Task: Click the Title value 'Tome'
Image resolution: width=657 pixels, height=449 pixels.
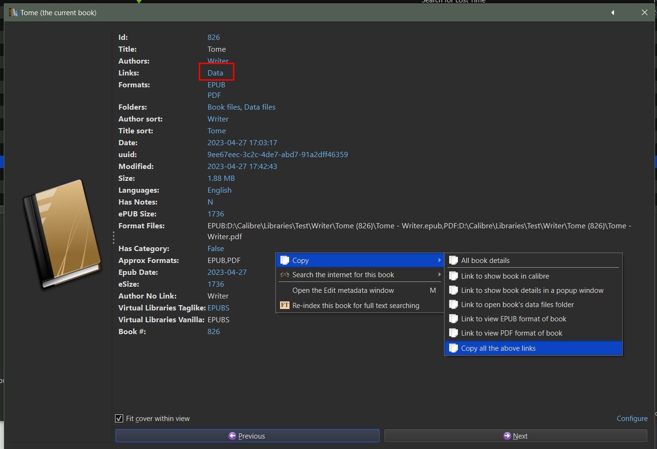Action: [216, 49]
